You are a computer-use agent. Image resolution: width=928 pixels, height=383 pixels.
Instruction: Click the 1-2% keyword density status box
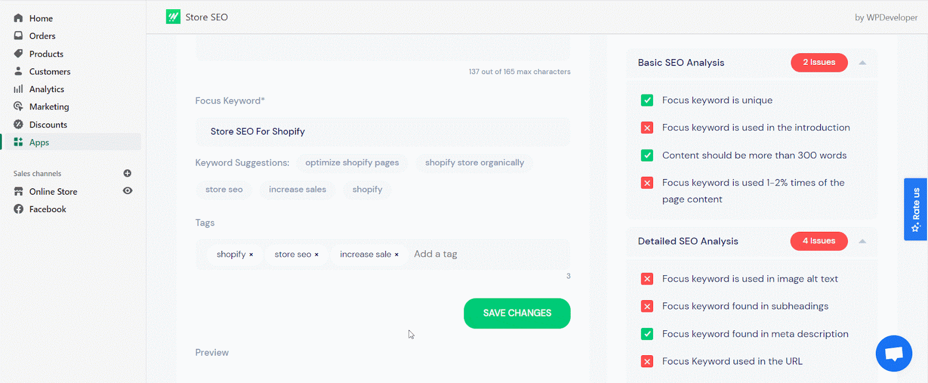coord(647,183)
